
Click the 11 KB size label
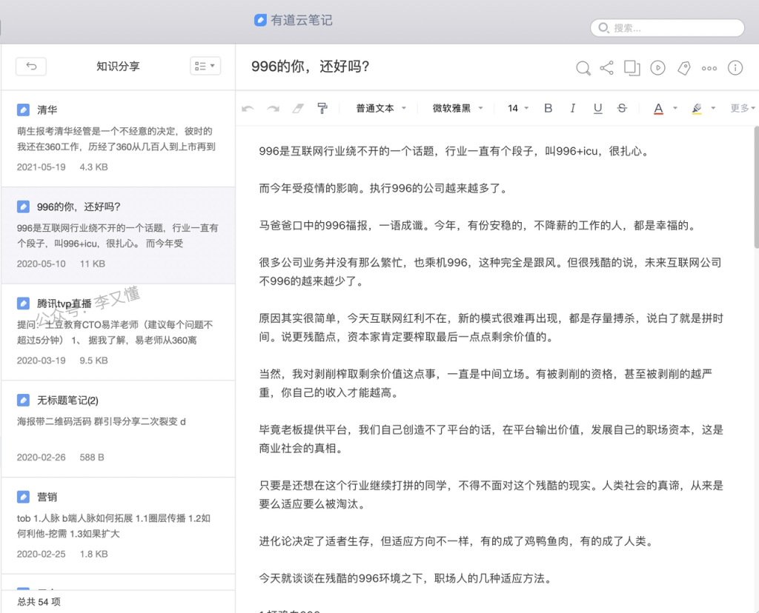click(x=93, y=264)
